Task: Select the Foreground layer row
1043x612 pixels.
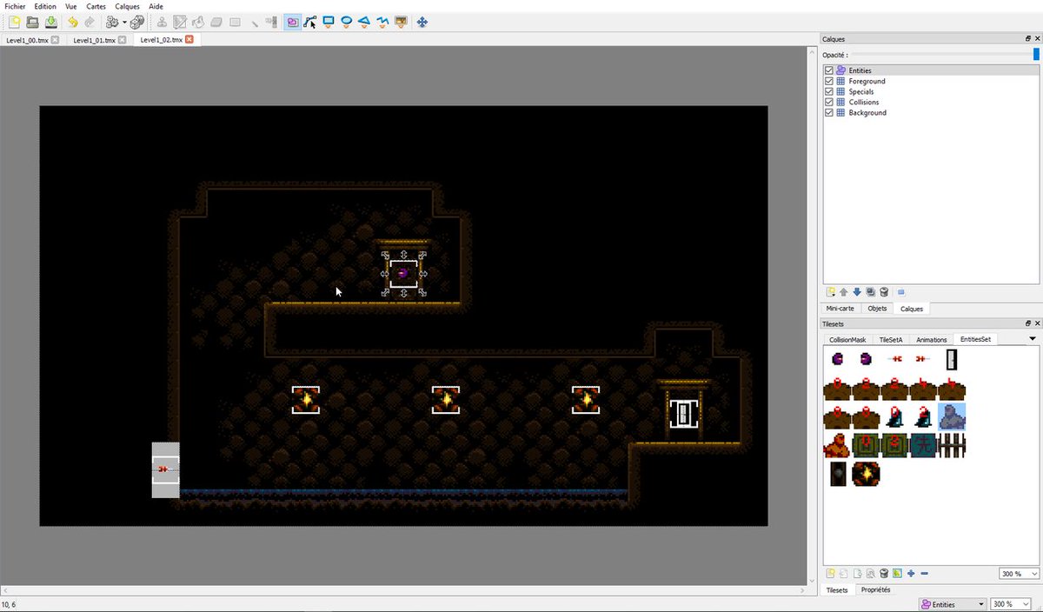Action: [931, 81]
